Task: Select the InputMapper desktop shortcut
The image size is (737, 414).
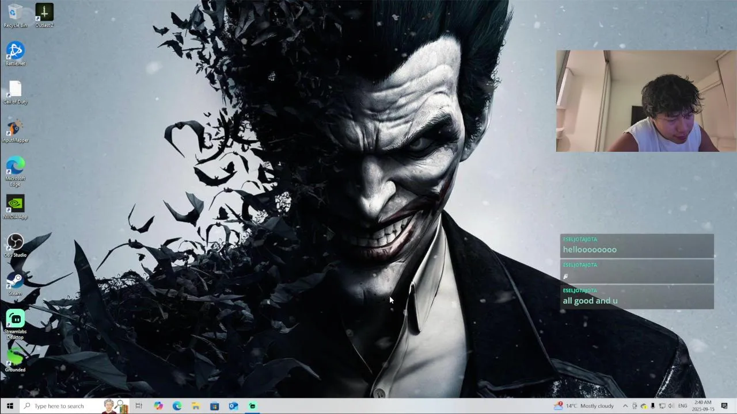Action: pyautogui.click(x=15, y=131)
